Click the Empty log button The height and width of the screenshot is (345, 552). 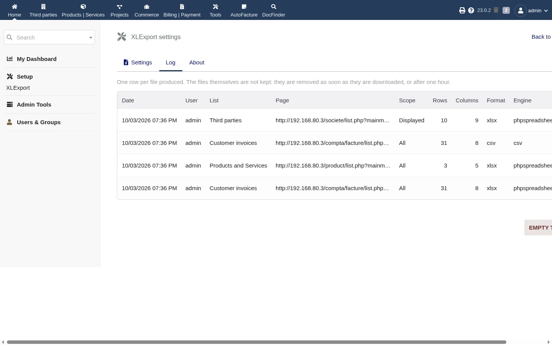pos(538,228)
